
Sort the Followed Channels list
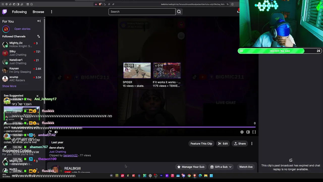(39, 36)
